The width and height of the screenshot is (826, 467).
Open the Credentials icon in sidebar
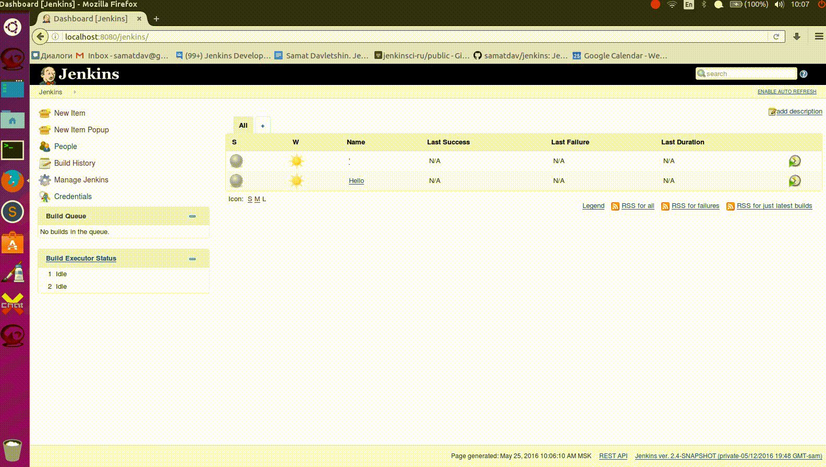45,196
